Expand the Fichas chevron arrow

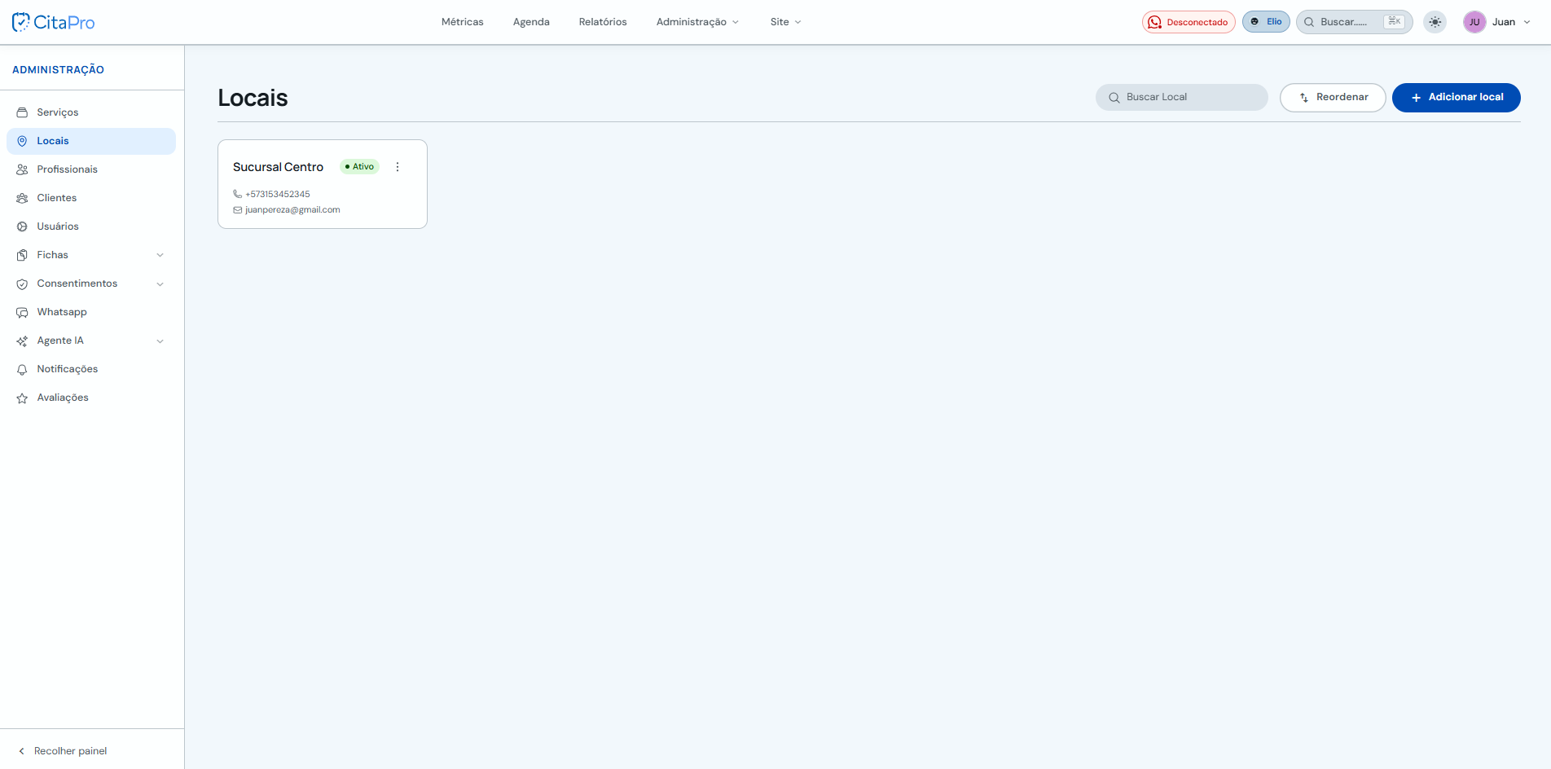coord(160,255)
